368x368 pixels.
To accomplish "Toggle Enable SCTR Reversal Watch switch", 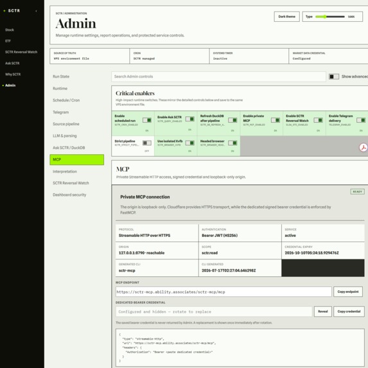I will pos(319,120).
